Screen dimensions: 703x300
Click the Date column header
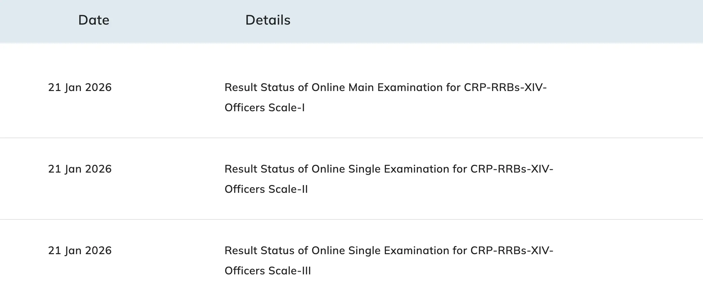pyautogui.click(x=94, y=20)
